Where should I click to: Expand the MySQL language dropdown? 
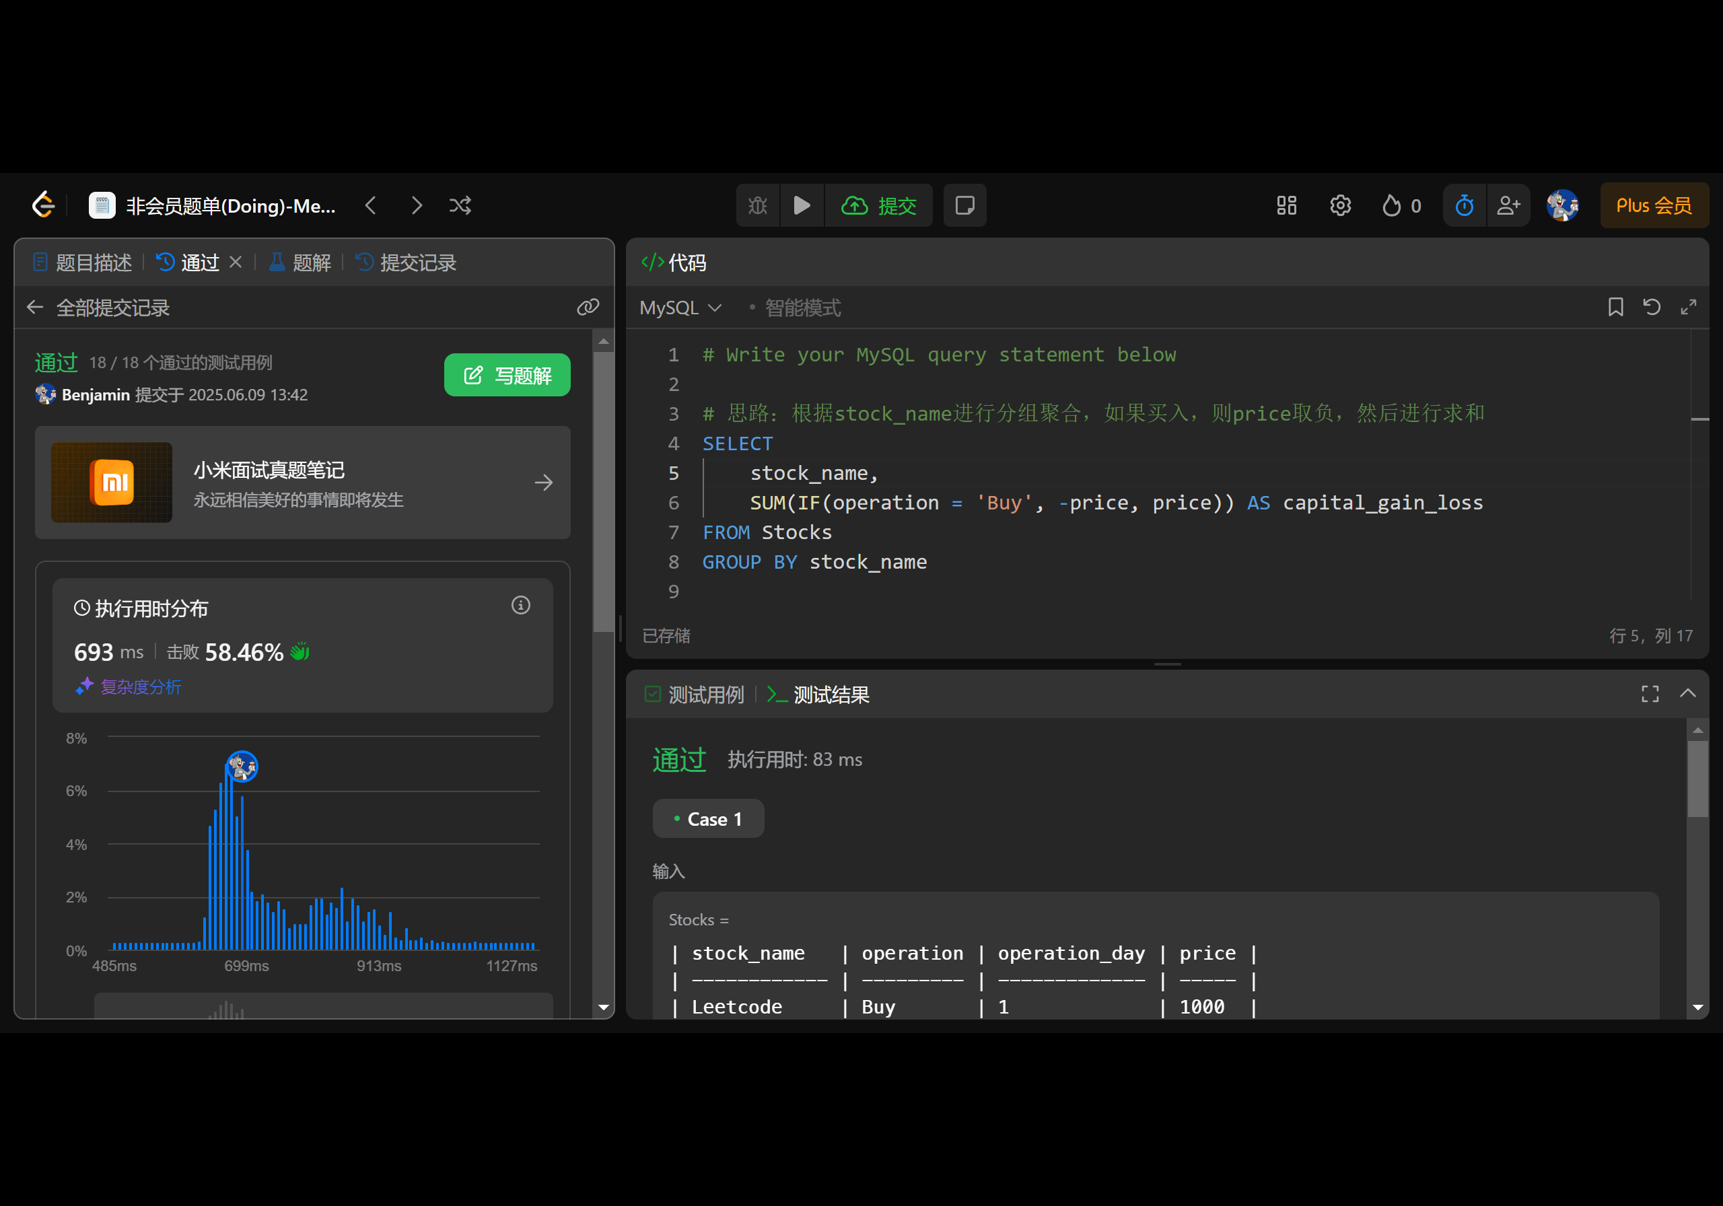click(680, 308)
